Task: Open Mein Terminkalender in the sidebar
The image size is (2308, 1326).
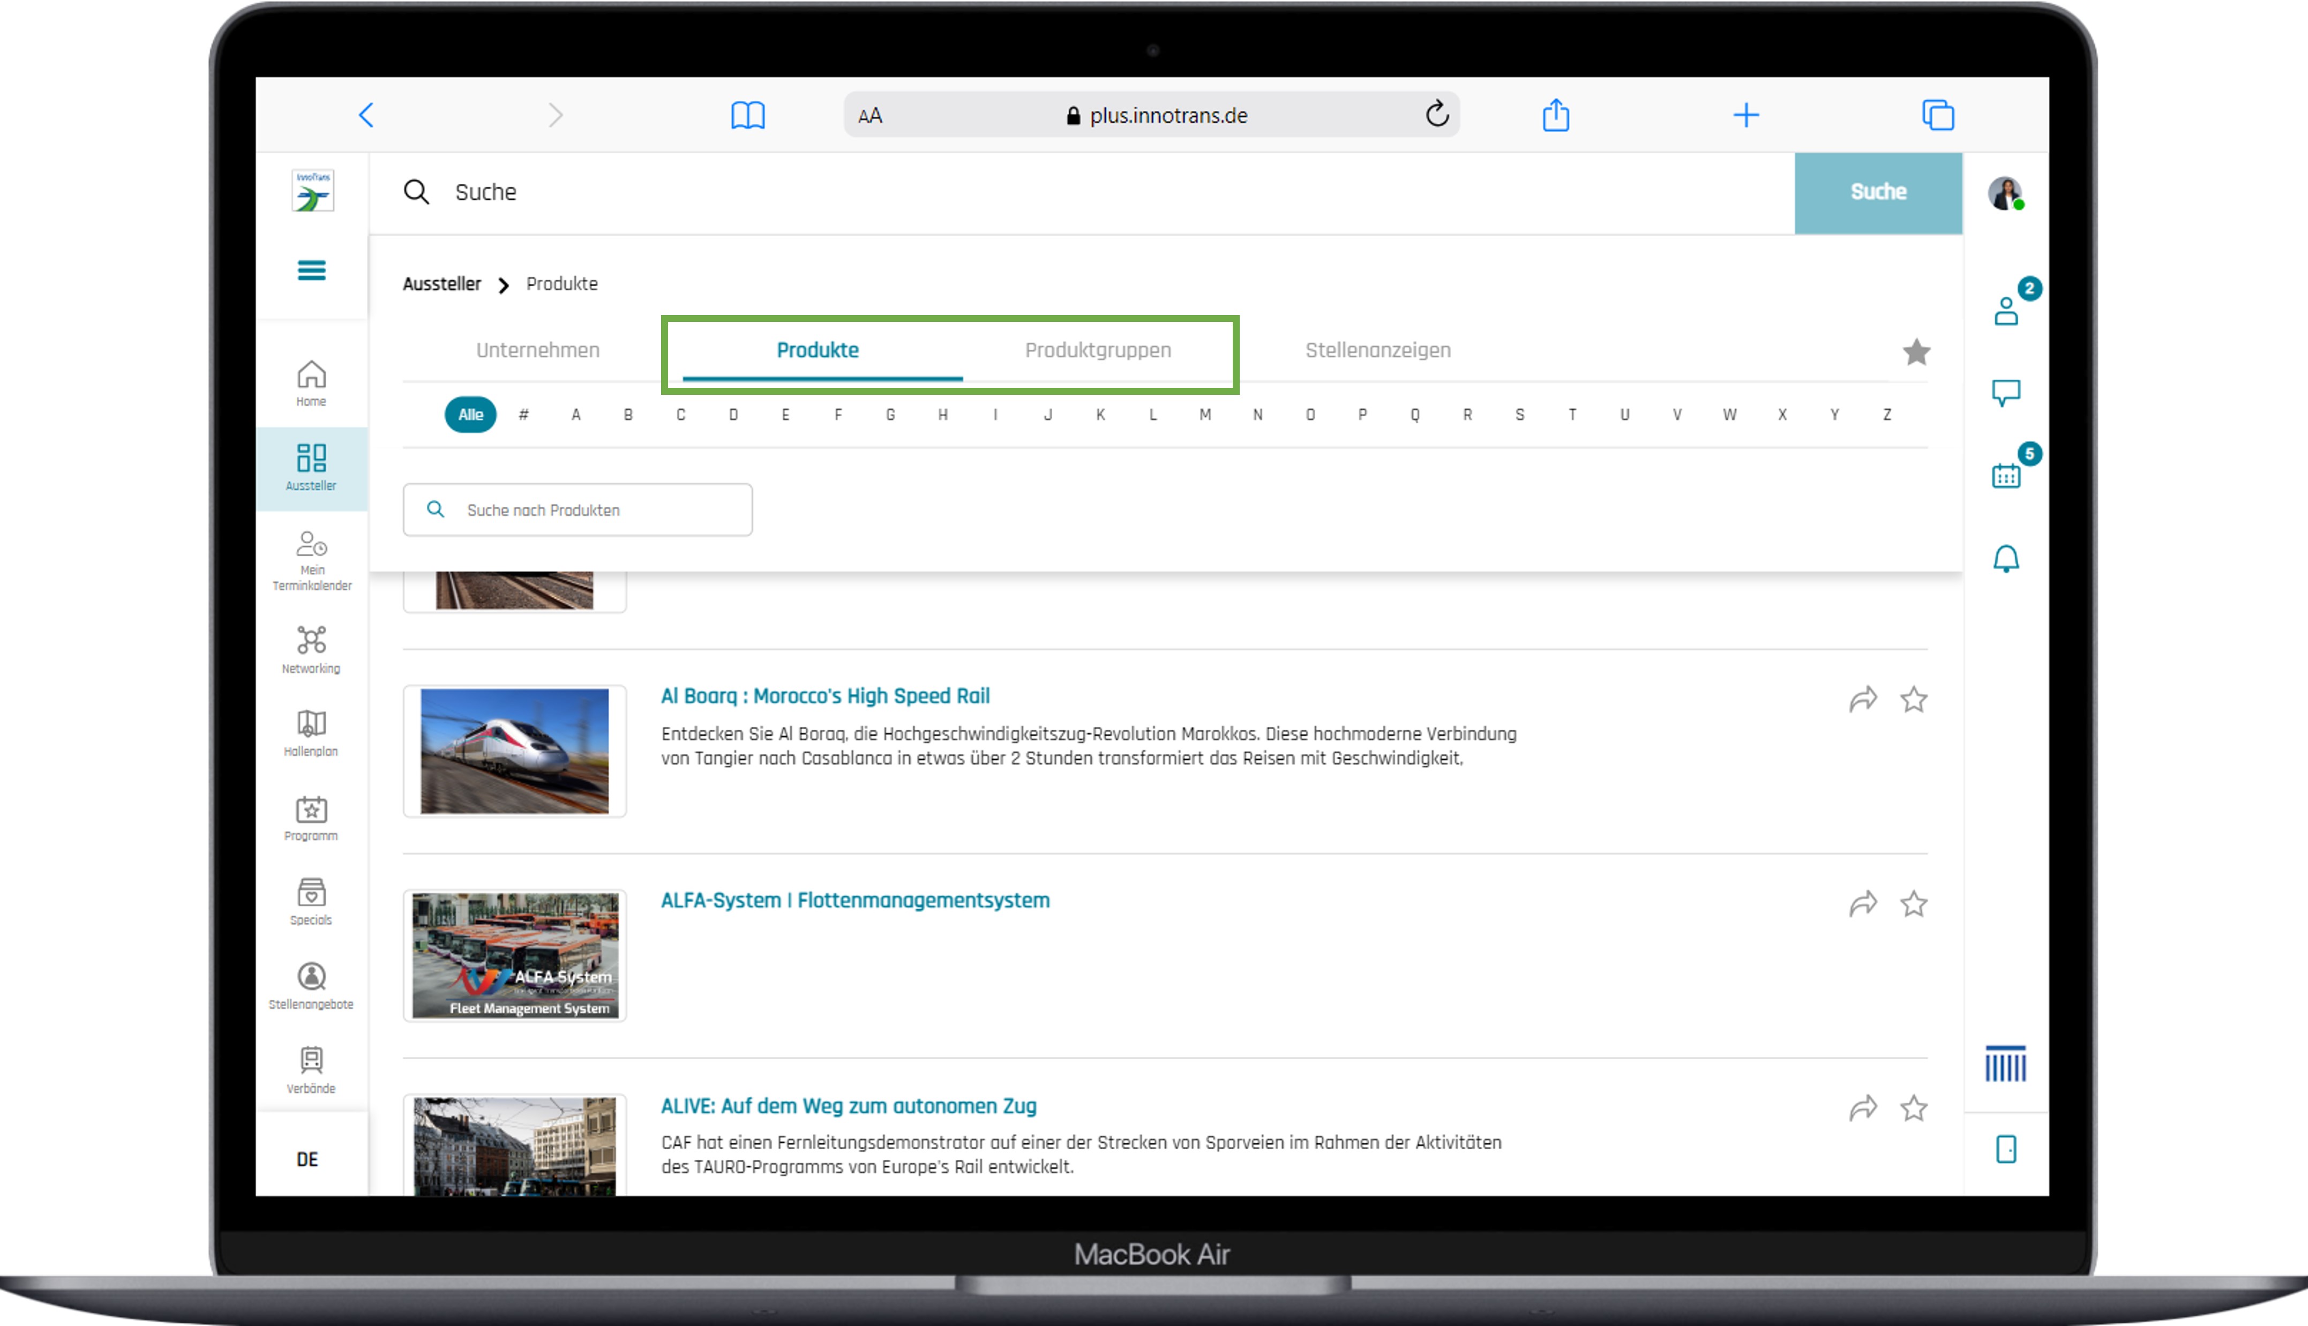Action: (x=311, y=561)
